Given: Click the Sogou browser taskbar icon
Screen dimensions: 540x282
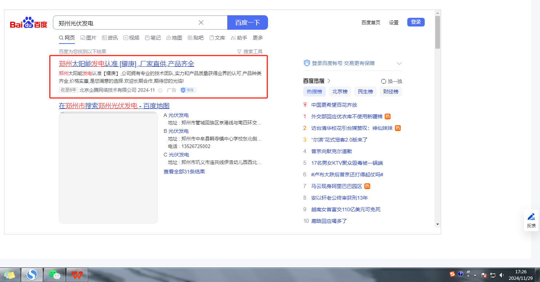Looking at the screenshot, I should pyautogui.click(x=32, y=275).
